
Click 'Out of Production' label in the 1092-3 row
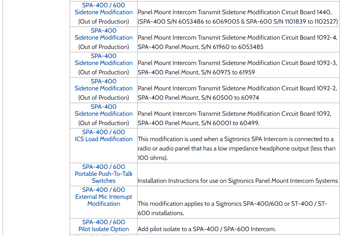pos(104,72)
